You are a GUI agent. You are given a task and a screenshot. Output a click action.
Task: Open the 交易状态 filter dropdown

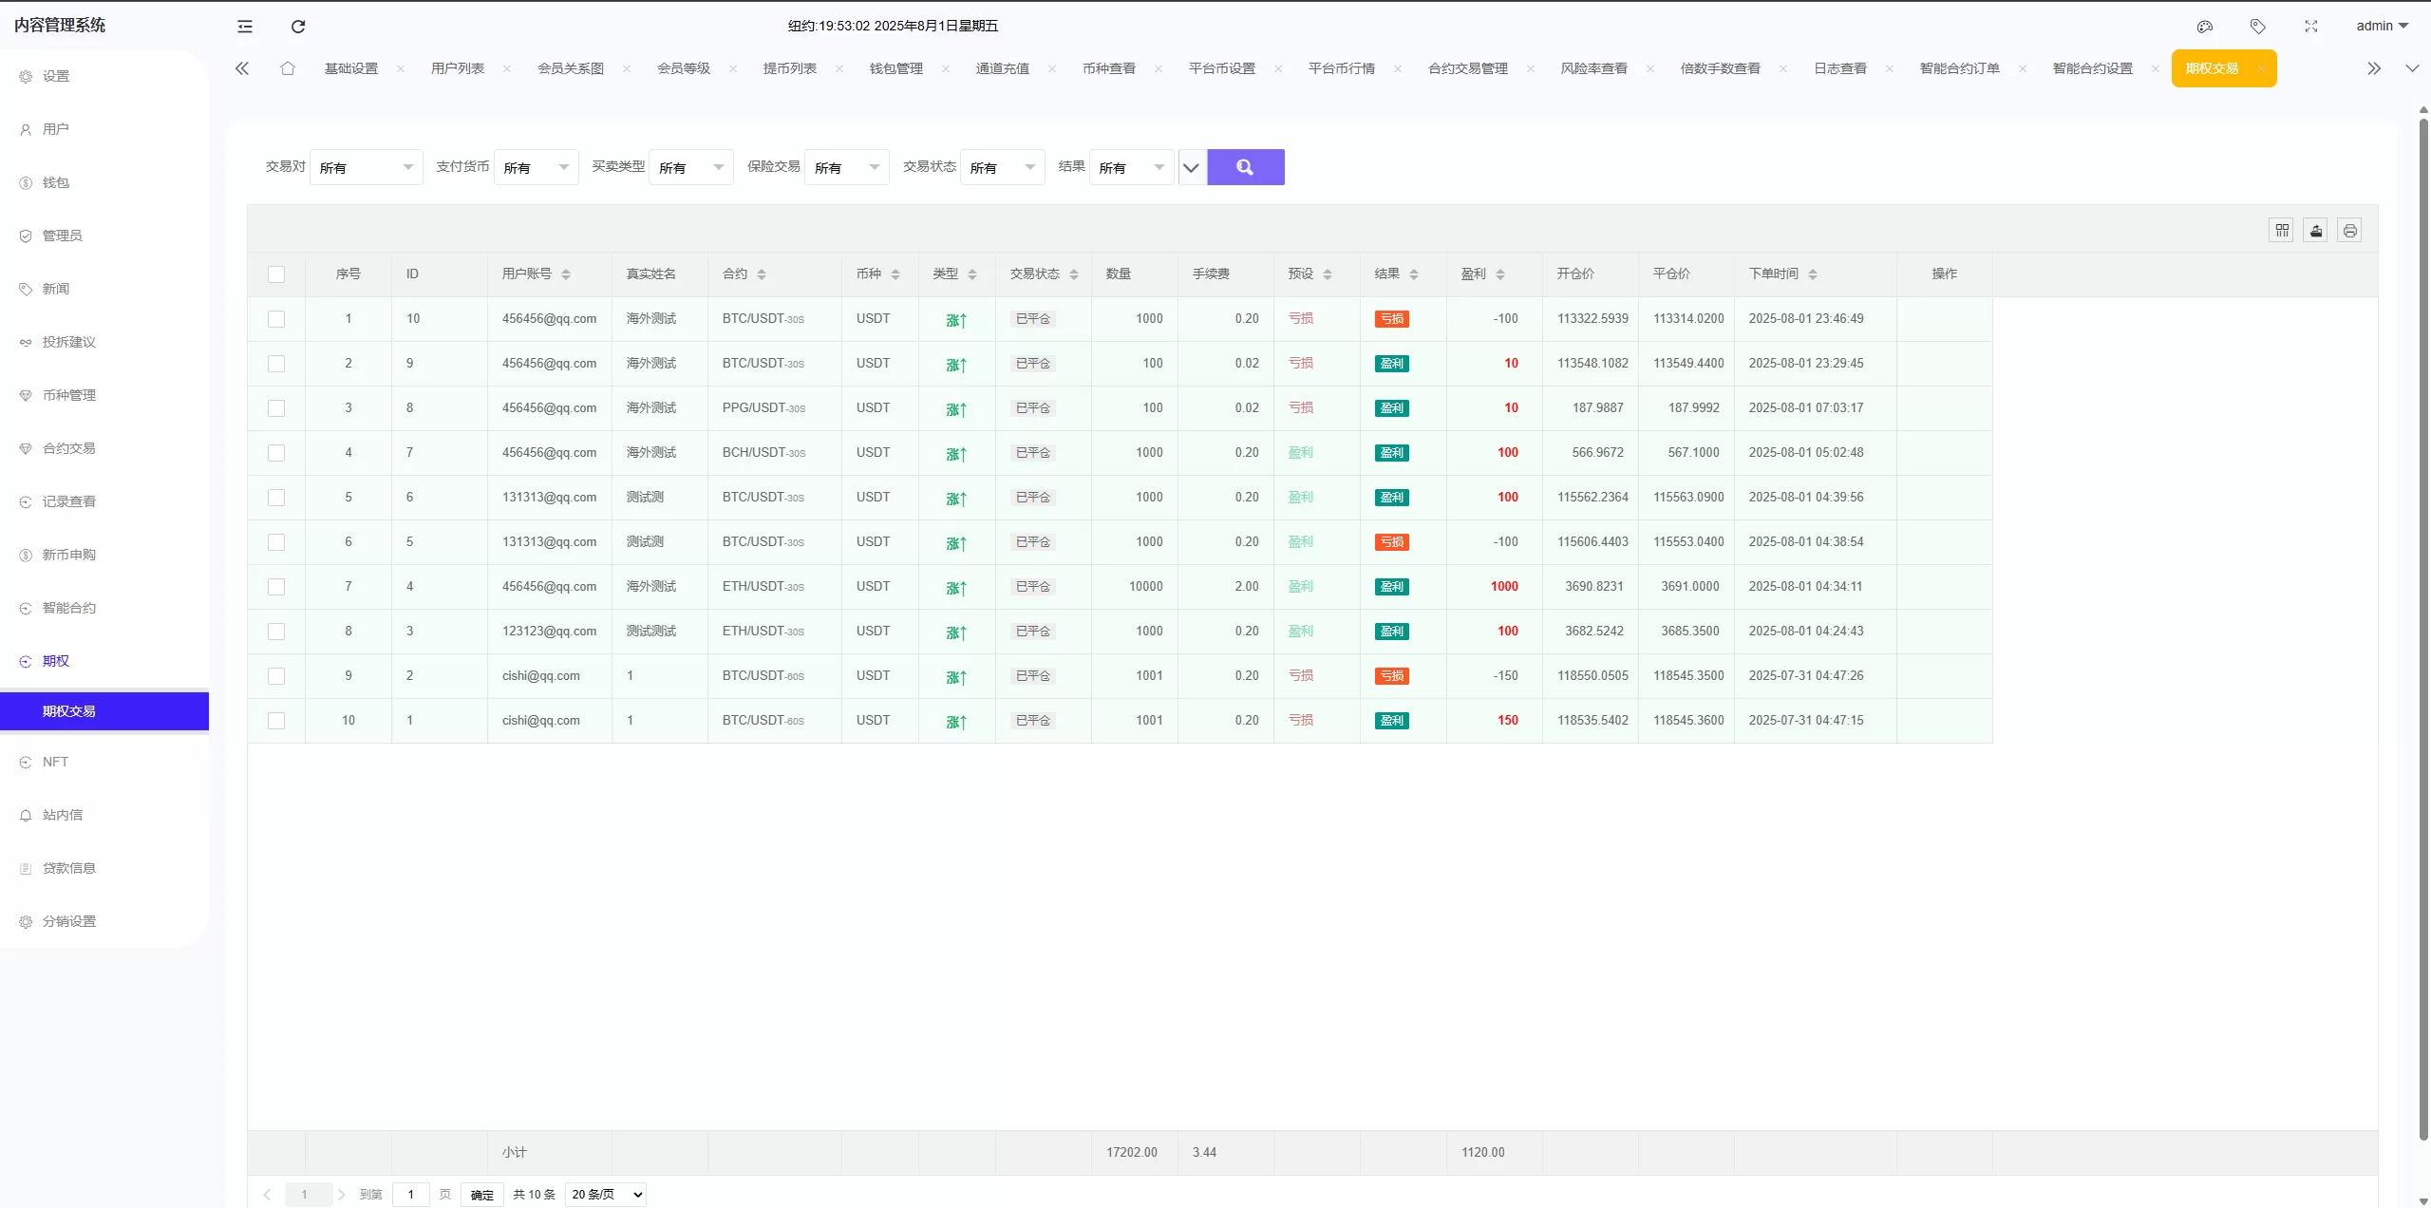pos(1003,167)
